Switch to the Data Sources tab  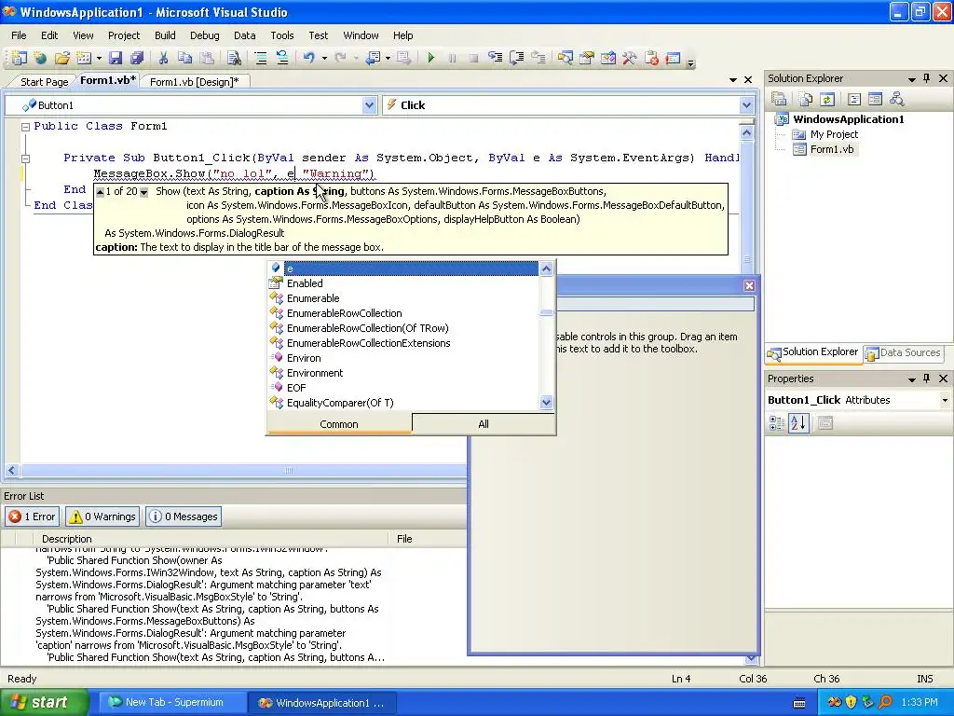pyautogui.click(x=904, y=352)
